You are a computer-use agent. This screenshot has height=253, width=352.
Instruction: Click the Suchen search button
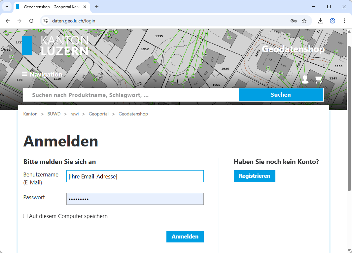[x=281, y=95]
